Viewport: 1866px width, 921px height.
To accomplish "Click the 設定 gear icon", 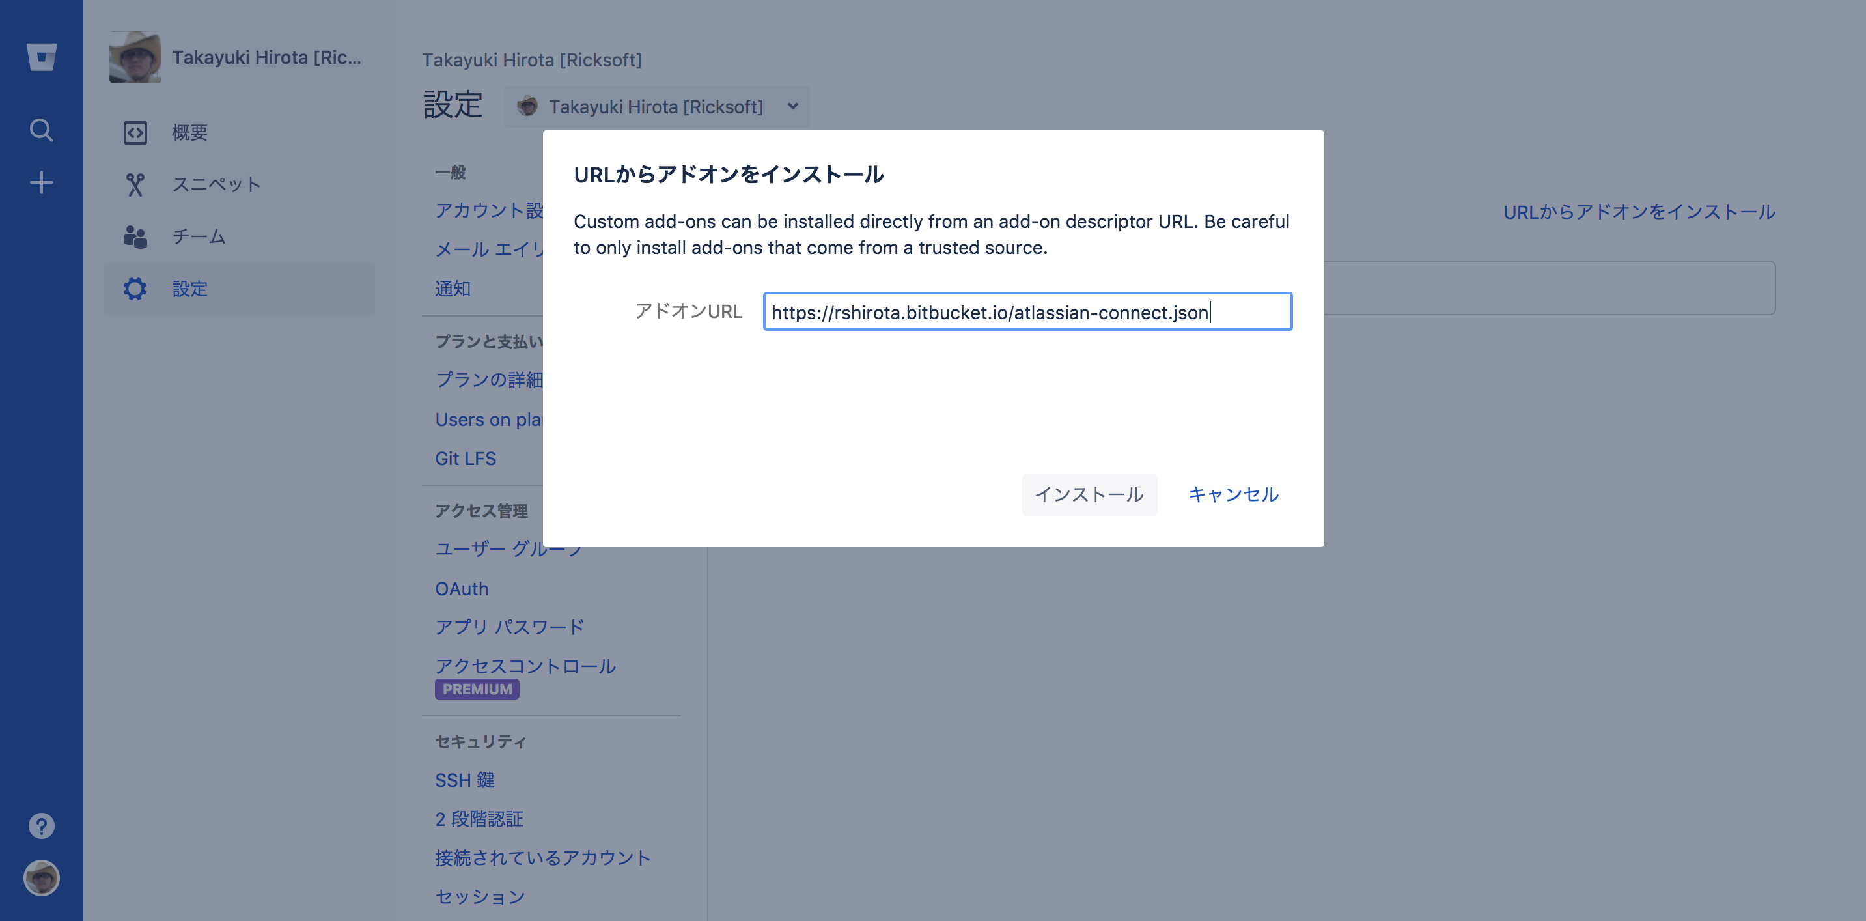I will pyautogui.click(x=135, y=289).
